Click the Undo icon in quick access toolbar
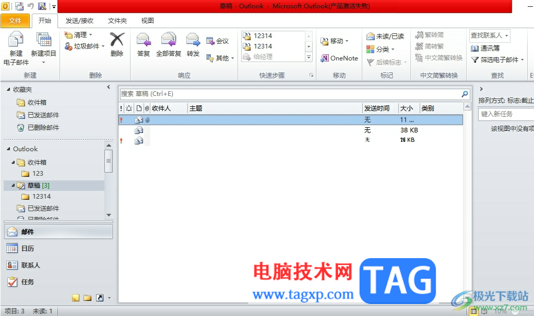The image size is (534, 316). tap(31, 6)
